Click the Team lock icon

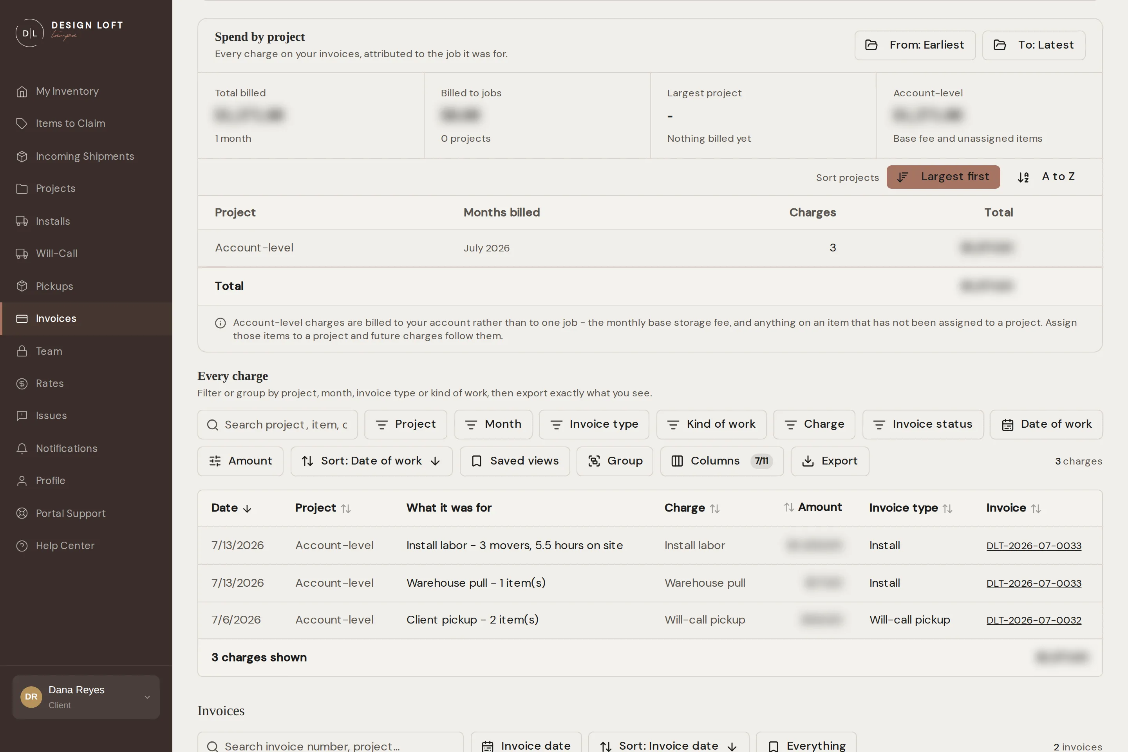pyautogui.click(x=22, y=351)
